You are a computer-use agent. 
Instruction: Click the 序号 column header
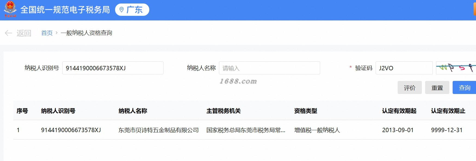22,111
